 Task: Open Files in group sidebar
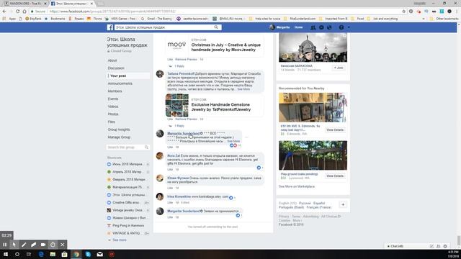[111, 122]
